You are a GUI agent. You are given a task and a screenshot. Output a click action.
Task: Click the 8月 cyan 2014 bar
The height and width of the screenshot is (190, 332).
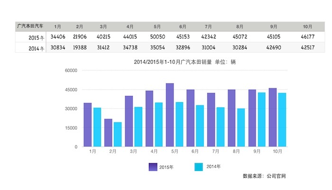(x=241, y=128)
